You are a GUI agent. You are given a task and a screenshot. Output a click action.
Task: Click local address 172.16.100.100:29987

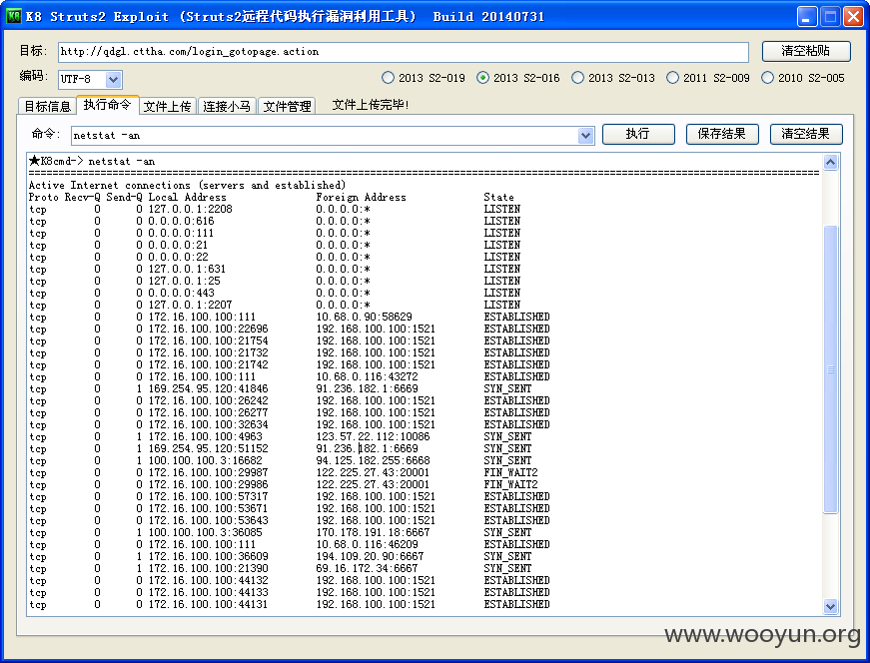click(208, 472)
